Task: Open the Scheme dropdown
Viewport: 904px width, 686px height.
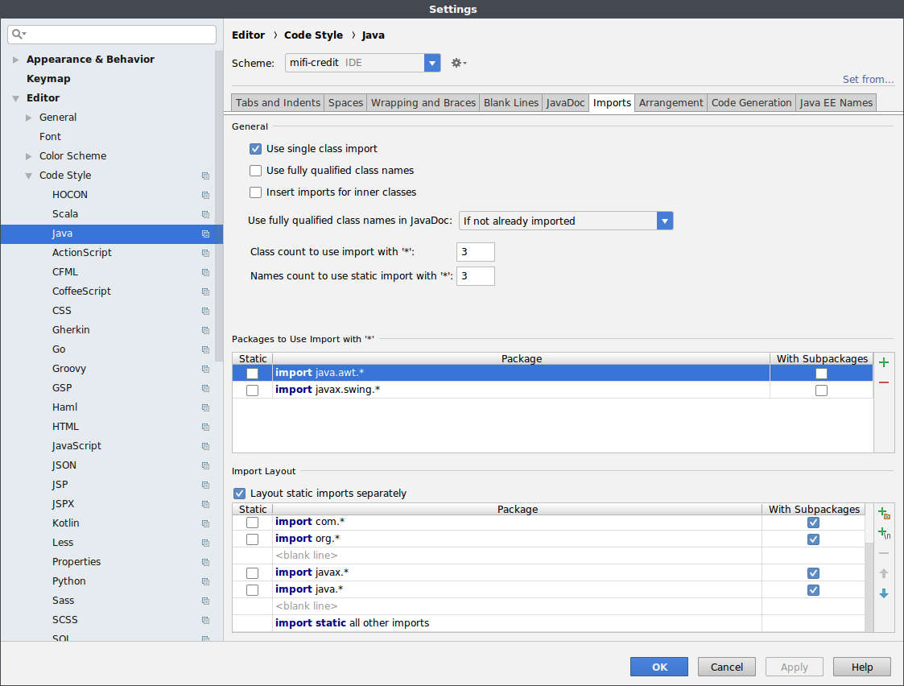Action: [432, 63]
